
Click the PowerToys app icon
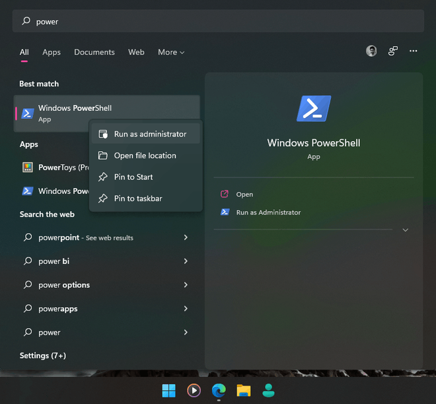[28, 167]
